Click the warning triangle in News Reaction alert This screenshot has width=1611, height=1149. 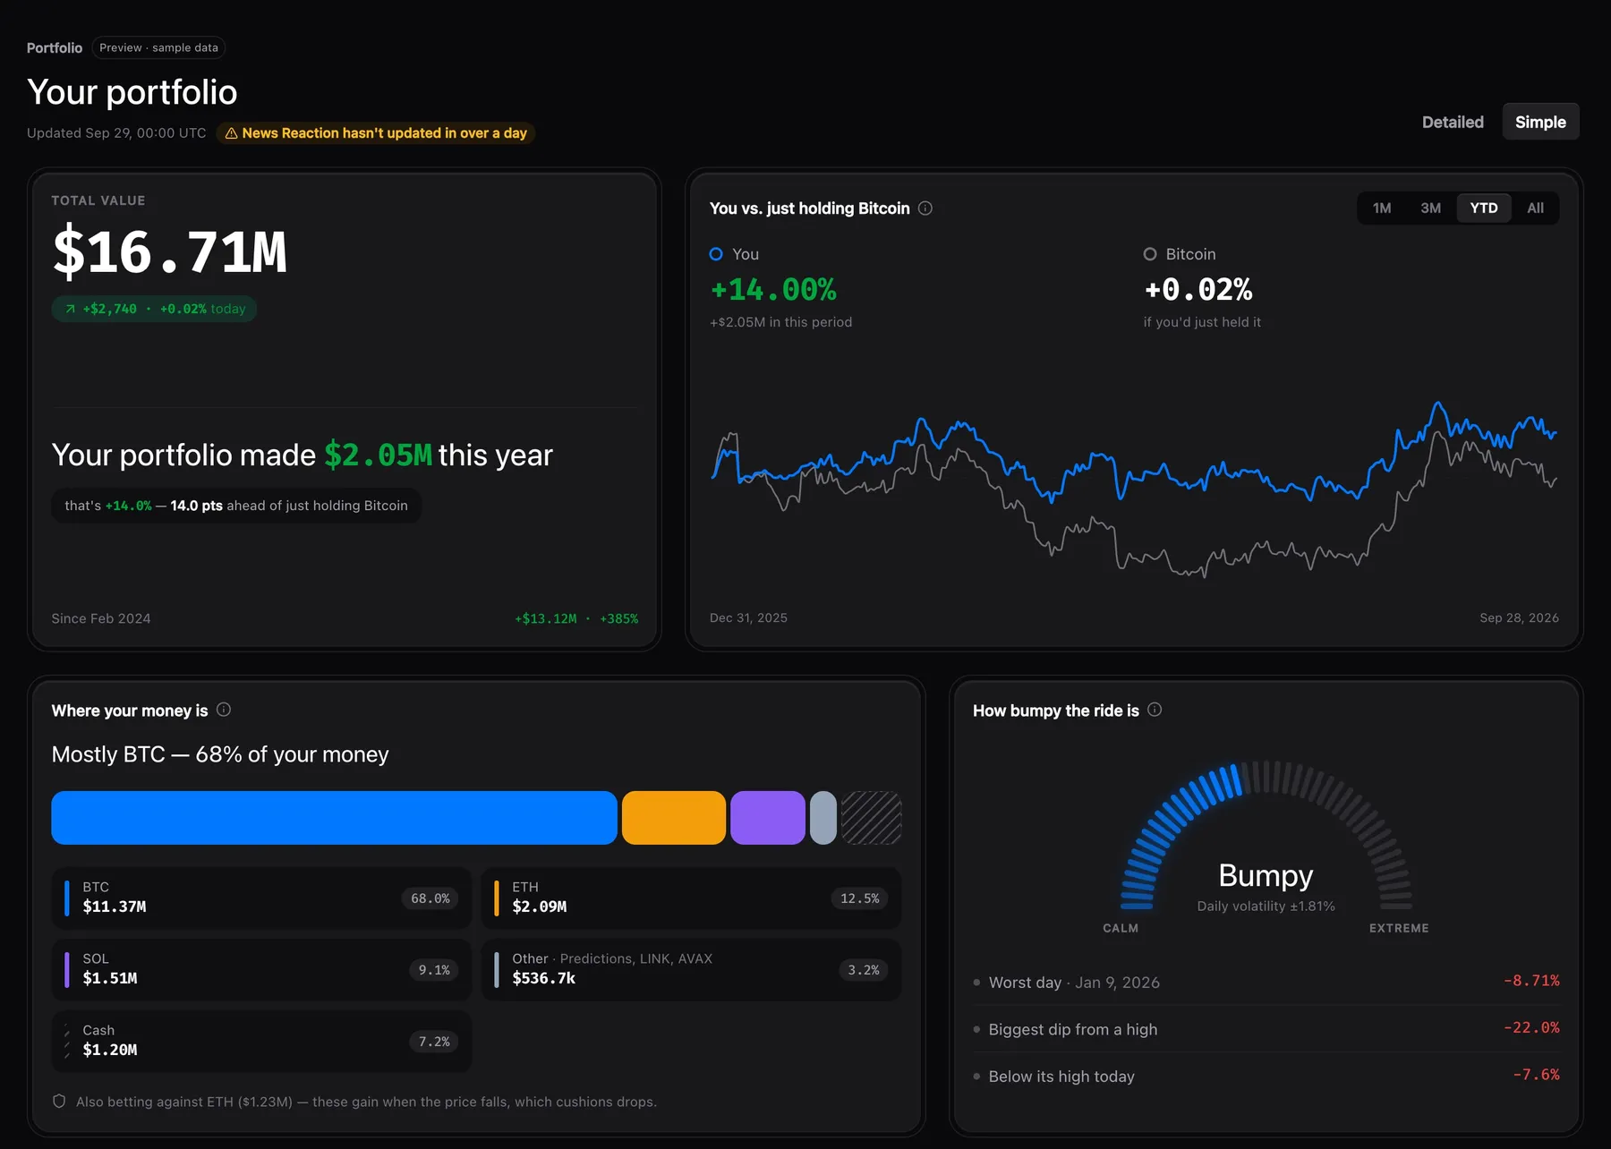pyautogui.click(x=231, y=133)
